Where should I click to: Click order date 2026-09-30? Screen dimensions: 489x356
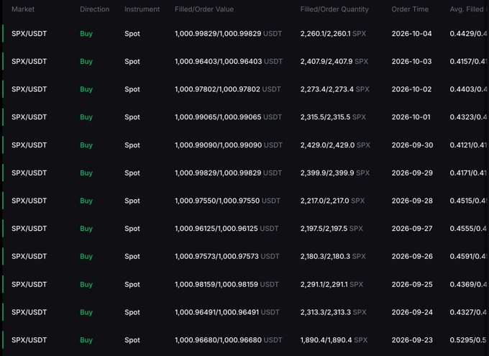point(412,145)
